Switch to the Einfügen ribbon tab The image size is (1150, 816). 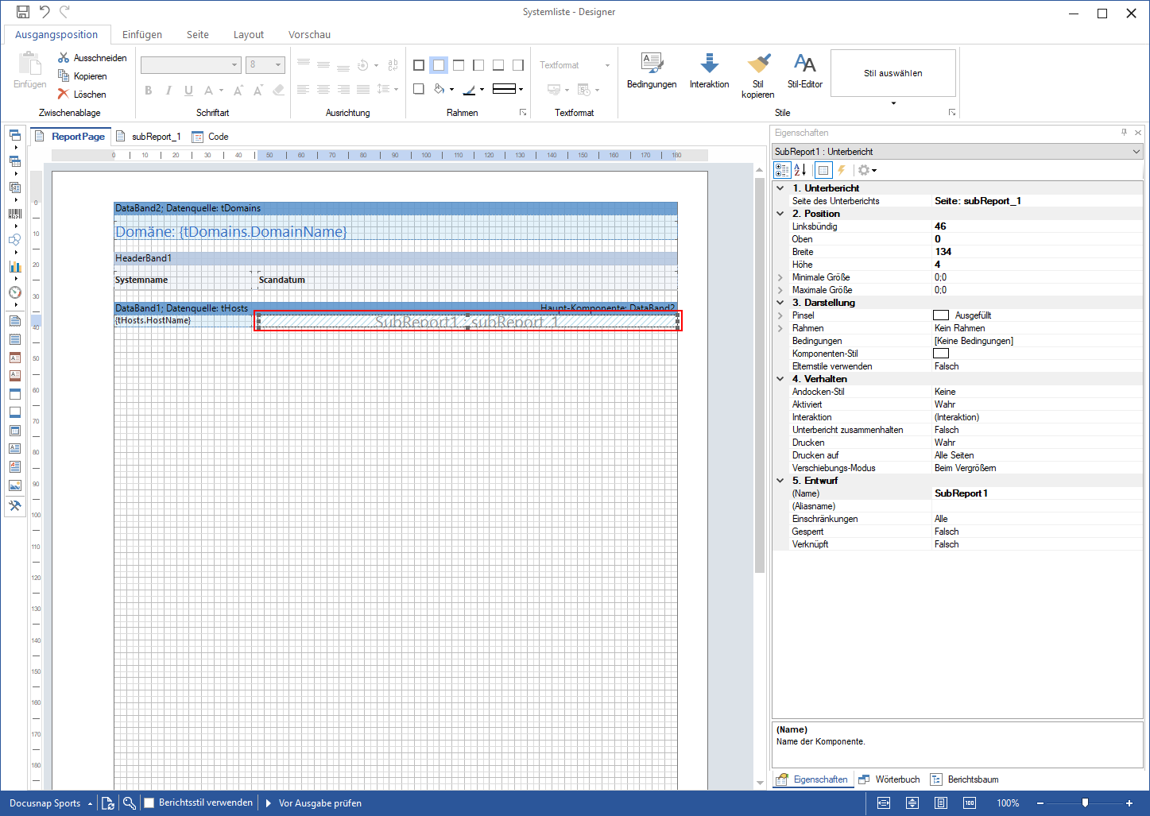[142, 35]
